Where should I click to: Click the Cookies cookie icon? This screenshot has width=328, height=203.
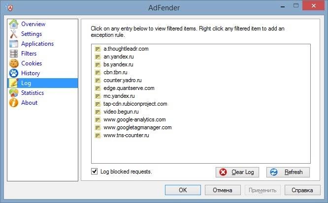(x=14, y=63)
